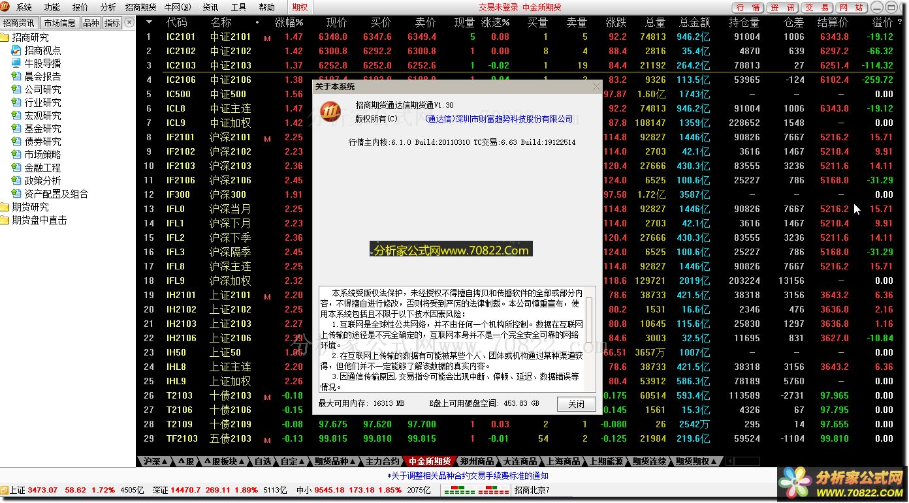Switch to the 品种 sidebar tab

pyautogui.click(x=91, y=23)
